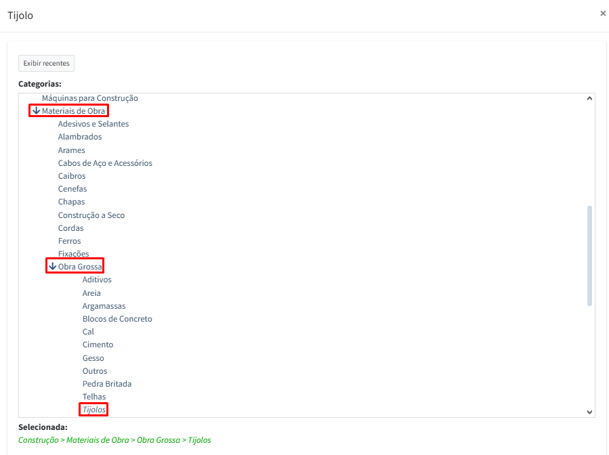Select the Telhas subcategory
The image size is (609, 455).
click(x=94, y=397)
